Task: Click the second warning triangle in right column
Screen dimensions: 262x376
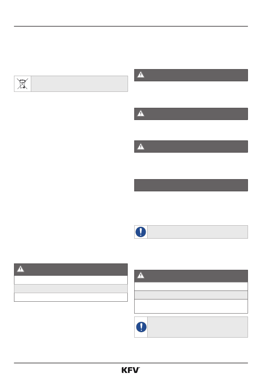Action: point(141,114)
